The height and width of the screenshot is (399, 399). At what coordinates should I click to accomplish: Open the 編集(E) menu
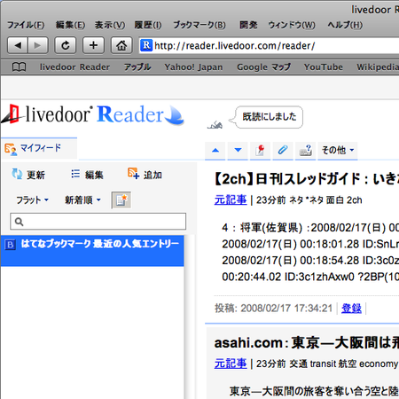click(70, 25)
